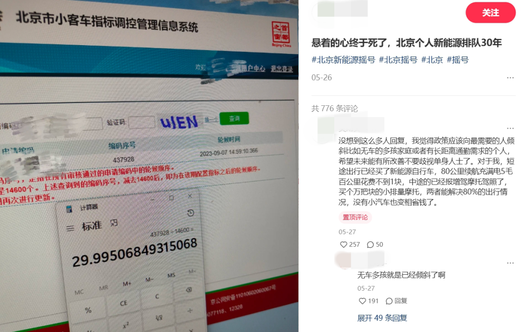Open the 50 replies of the pinned comment

pyautogui.click(x=375, y=245)
